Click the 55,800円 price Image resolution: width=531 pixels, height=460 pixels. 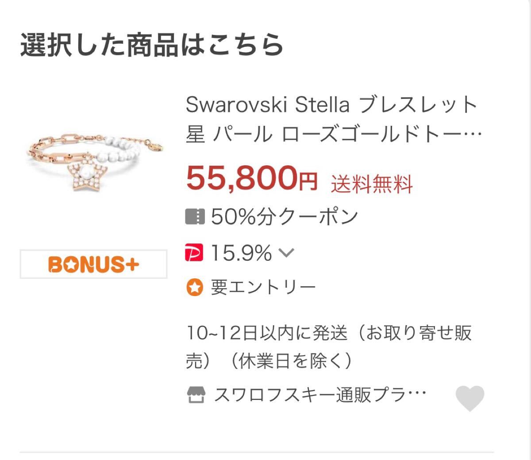(252, 179)
